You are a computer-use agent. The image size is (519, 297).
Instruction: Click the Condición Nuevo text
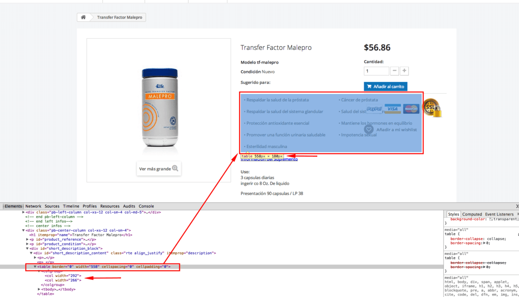(x=258, y=72)
